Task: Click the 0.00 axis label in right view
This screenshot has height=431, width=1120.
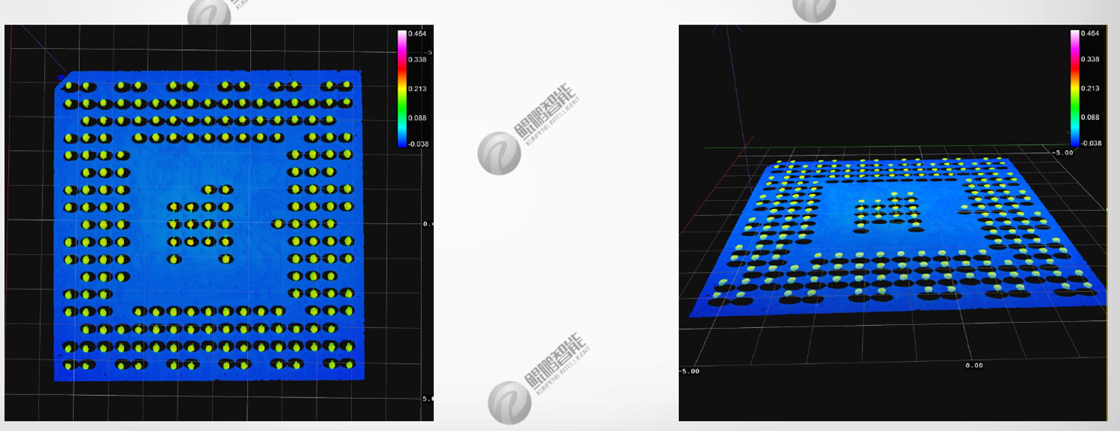Action: tap(973, 365)
